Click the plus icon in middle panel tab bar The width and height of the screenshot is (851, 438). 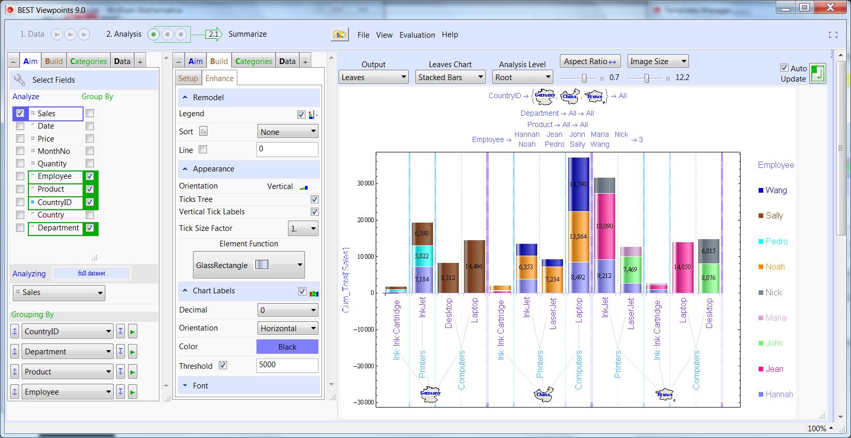(x=305, y=61)
